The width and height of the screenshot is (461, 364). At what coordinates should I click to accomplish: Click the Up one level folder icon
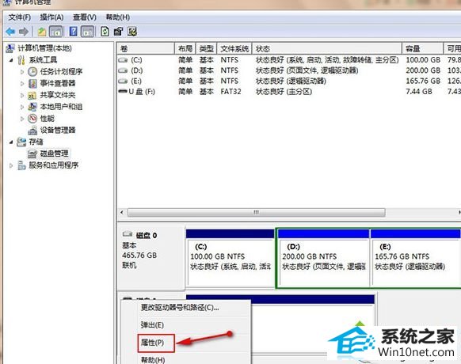click(x=42, y=32)
